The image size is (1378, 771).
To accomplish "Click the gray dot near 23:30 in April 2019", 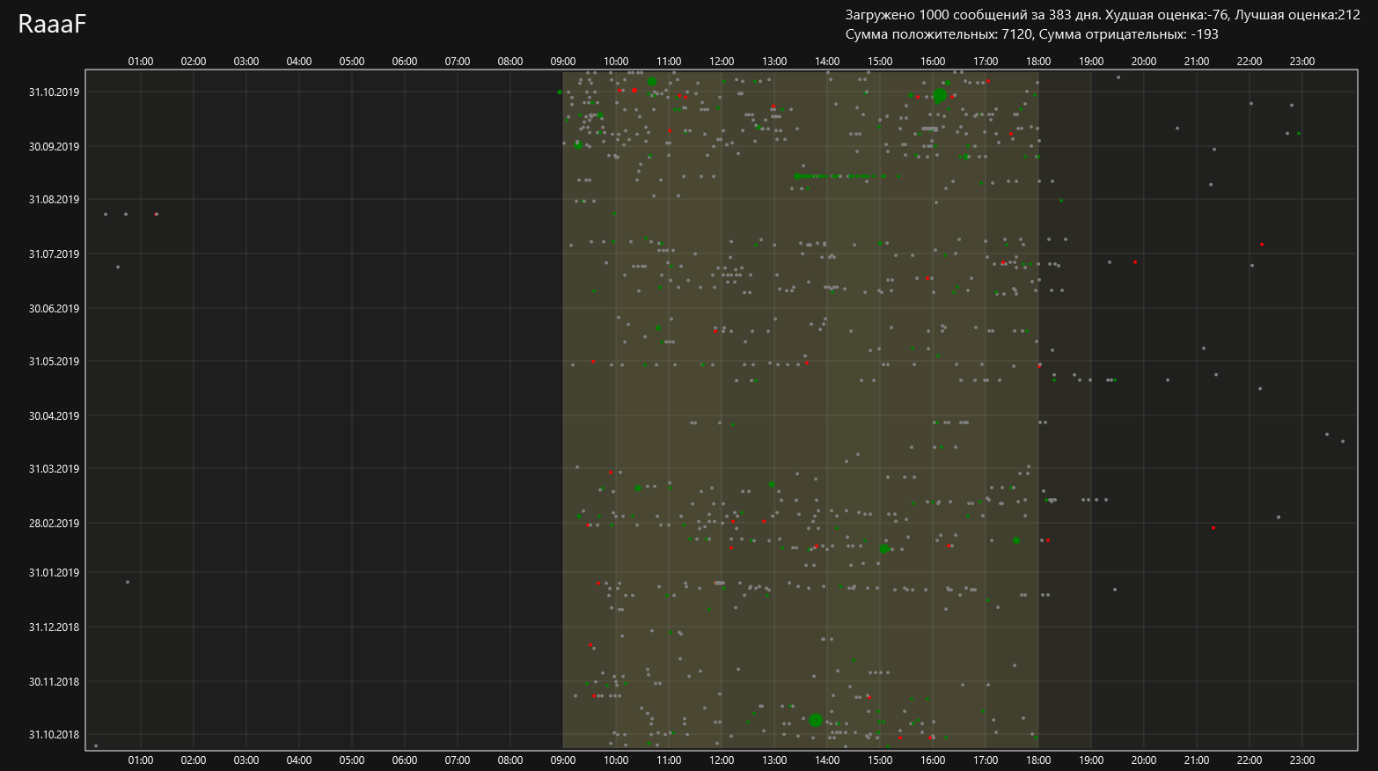I will (x=1327, y=434).
